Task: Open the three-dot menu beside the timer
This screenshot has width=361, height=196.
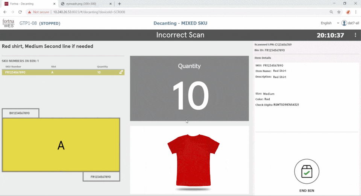Action: click(355, 35)
